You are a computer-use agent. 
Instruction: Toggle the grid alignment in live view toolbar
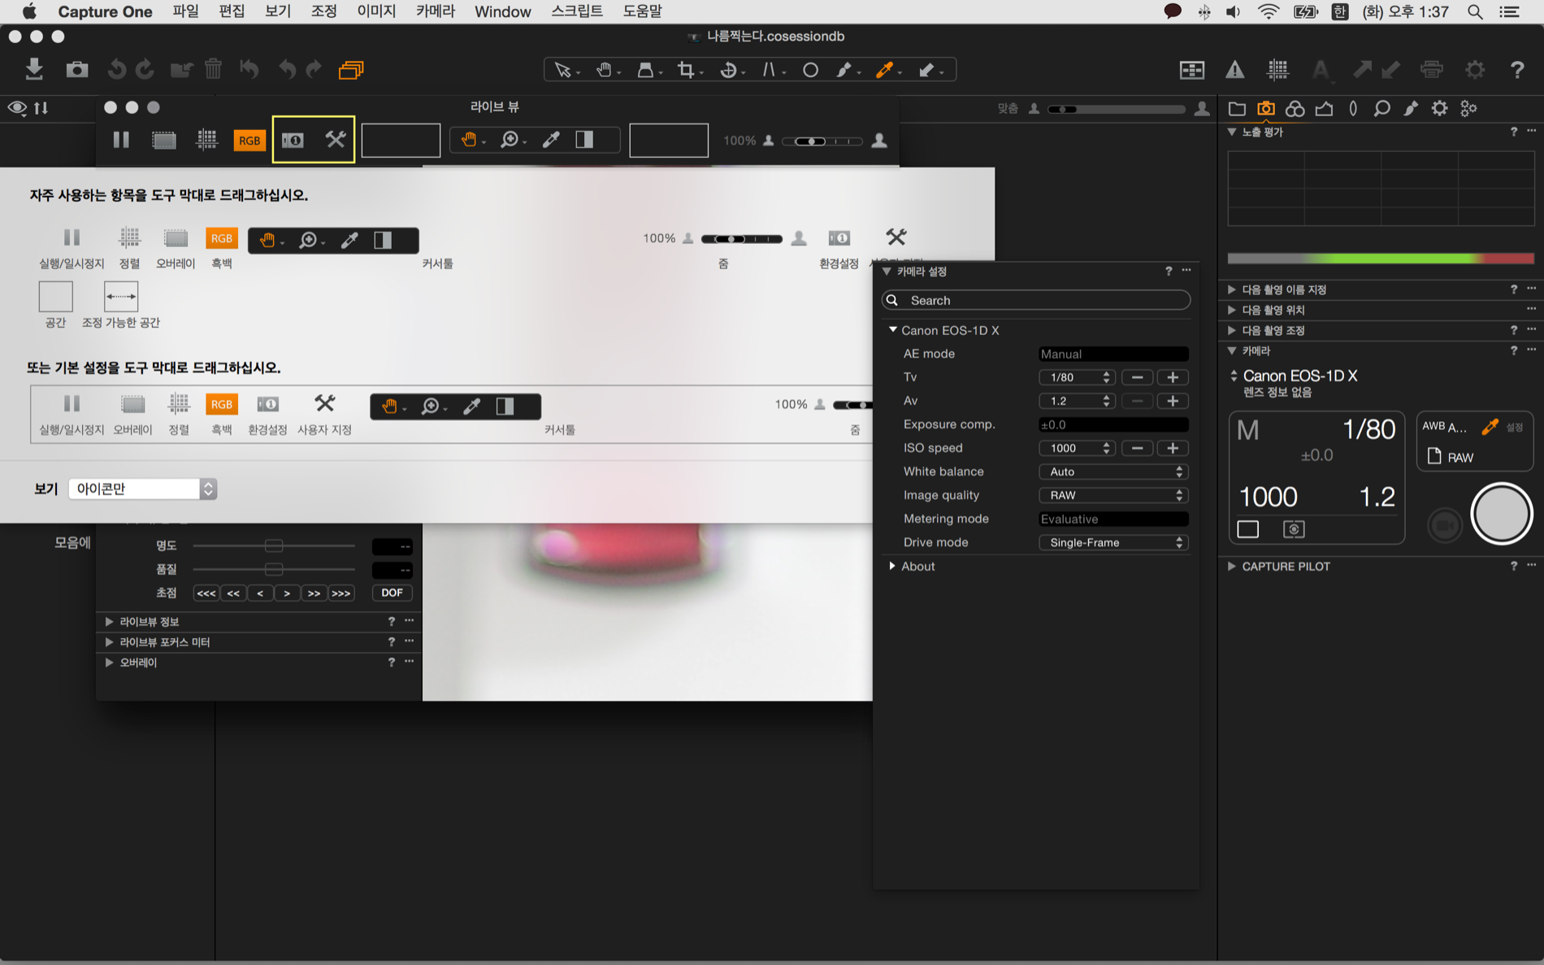pyautogui.click(x=207, y=140)
